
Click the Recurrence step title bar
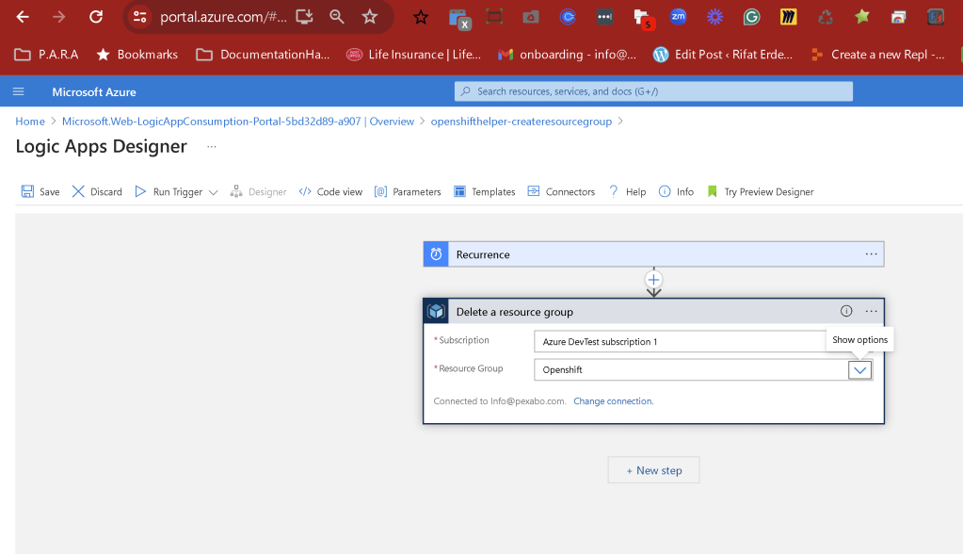point(653,254)
